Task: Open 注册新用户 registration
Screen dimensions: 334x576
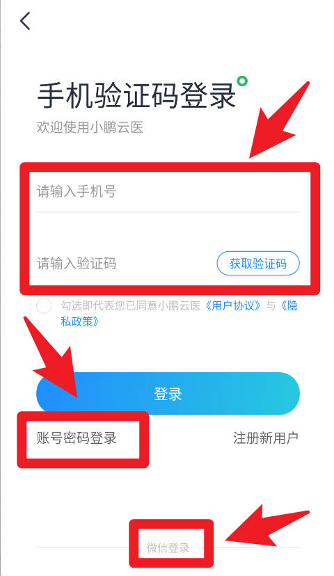Action: [x=266, y=438]
